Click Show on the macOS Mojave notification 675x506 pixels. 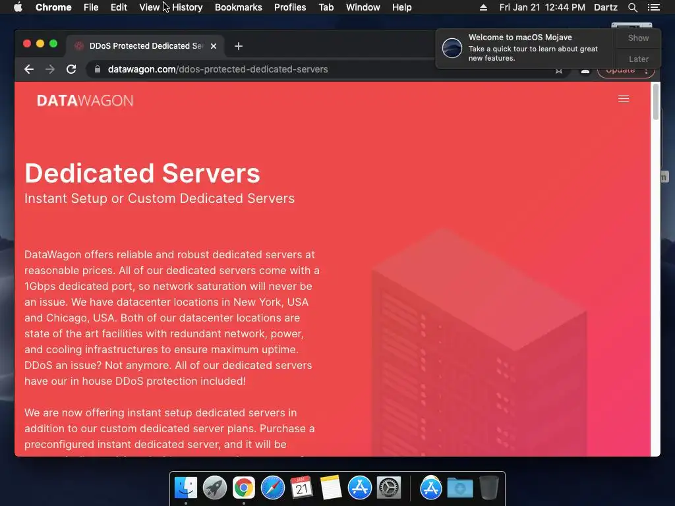(x=638, y=38)
